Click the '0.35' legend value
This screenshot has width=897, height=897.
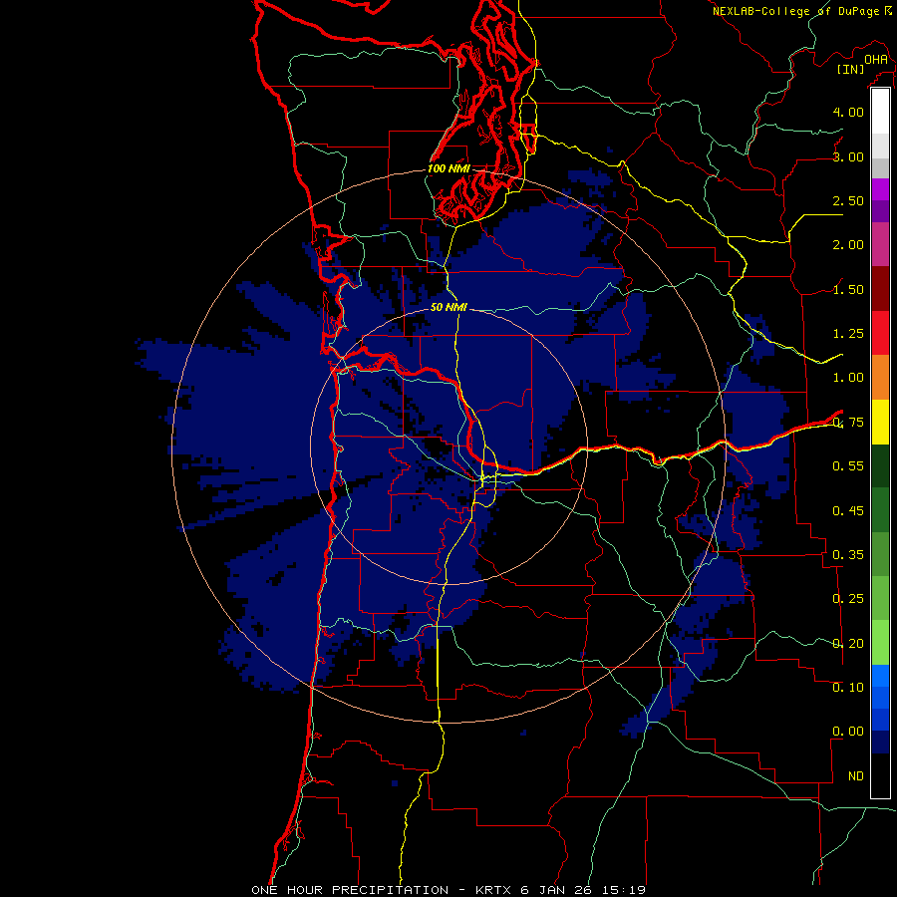click(848, 555)
